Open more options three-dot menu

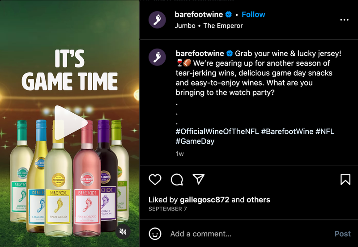pos(344,20)
